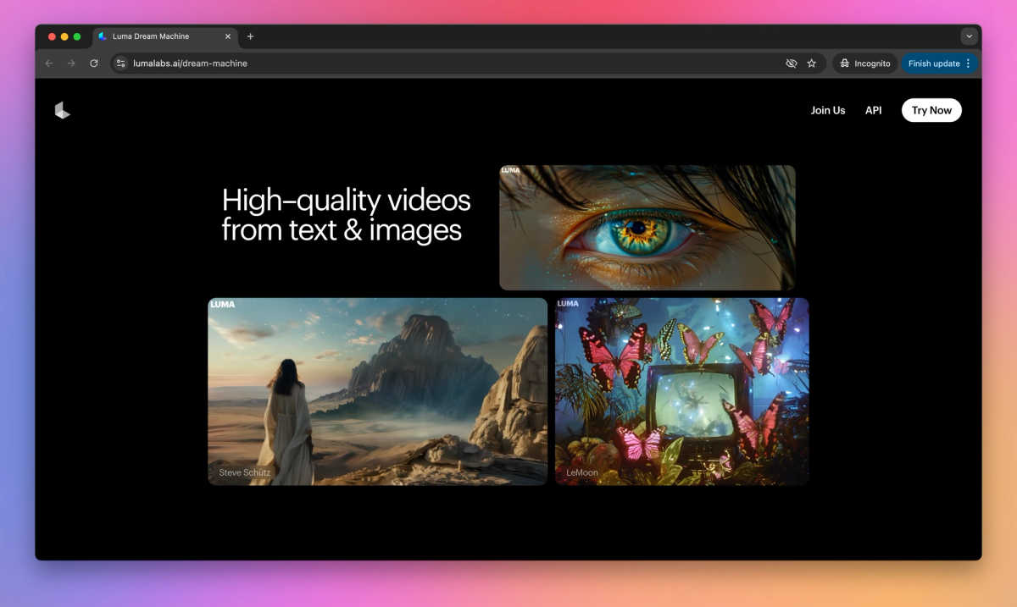
Task: Click the Luma logo icon in page header
Action: (62, 110)
